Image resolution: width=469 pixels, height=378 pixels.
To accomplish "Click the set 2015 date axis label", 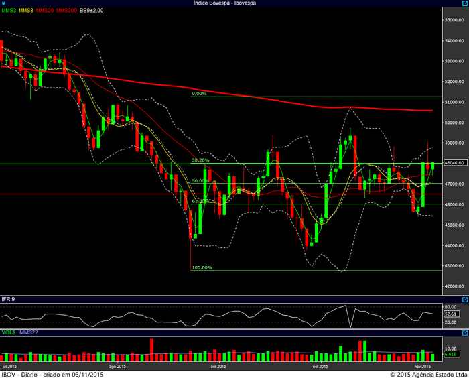I will tap(218, 367).
